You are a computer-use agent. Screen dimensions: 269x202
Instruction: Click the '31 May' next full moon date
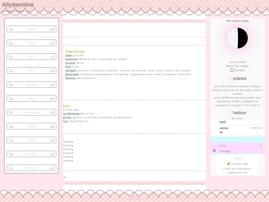(x=240, y=70)
